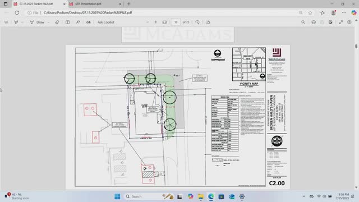
Task: Open Copilot app in taskbar
Action: pos(190,196)
